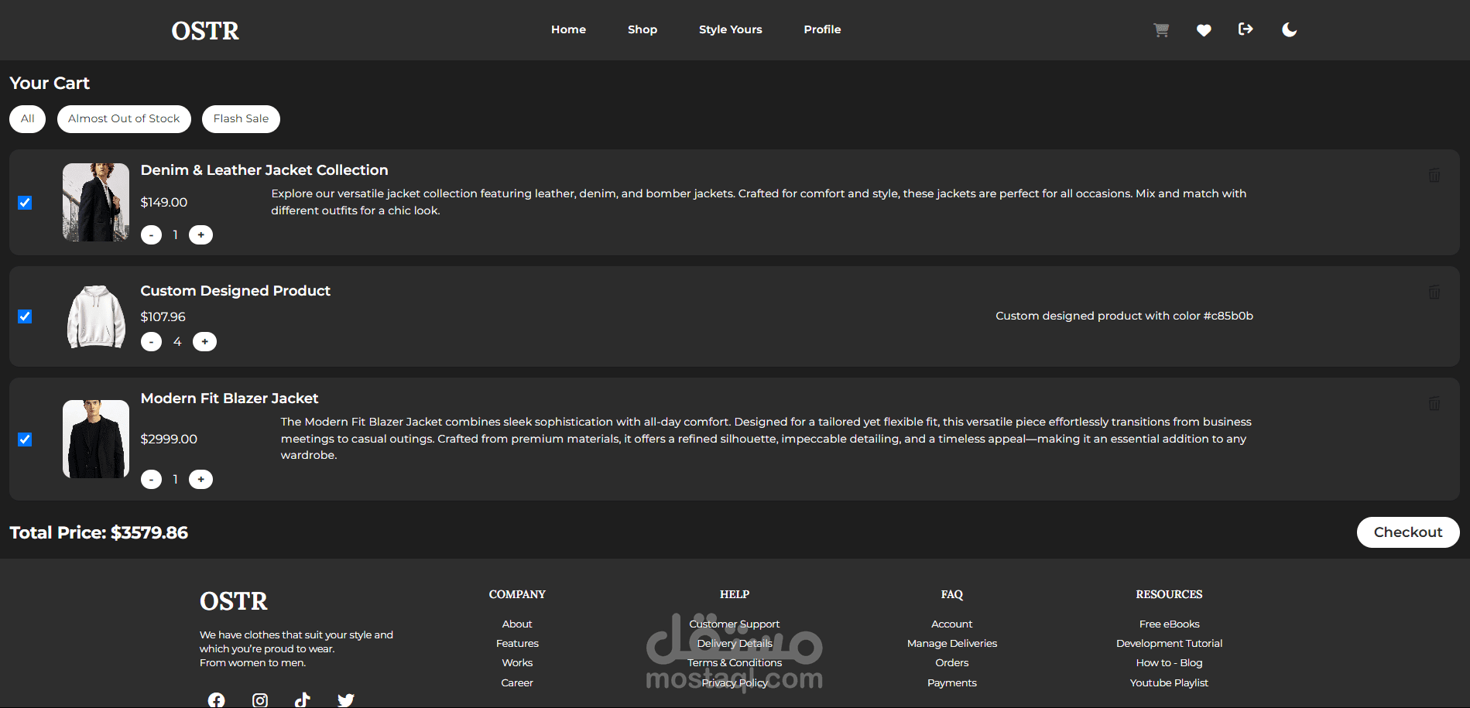Screen dimensions: 1470x708
Task: Decrease quantity of Custom Designed Product
Action: [152, 342]
